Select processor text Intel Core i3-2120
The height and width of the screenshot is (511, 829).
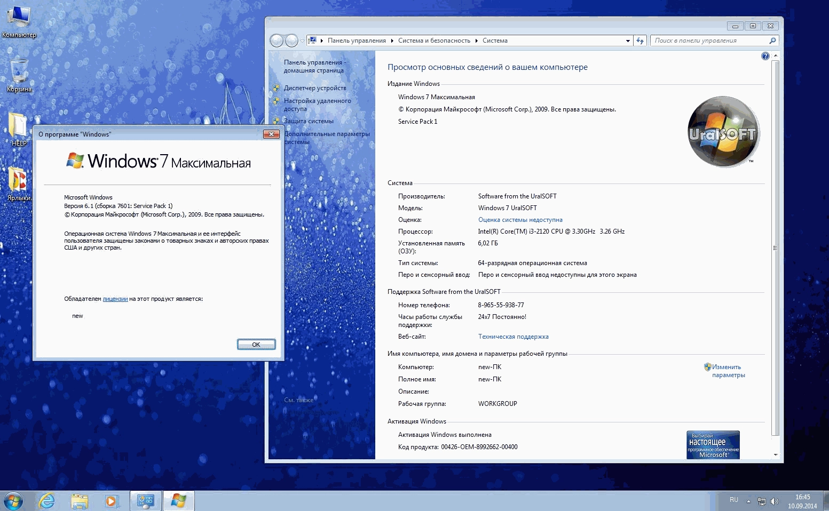[551, 231]
